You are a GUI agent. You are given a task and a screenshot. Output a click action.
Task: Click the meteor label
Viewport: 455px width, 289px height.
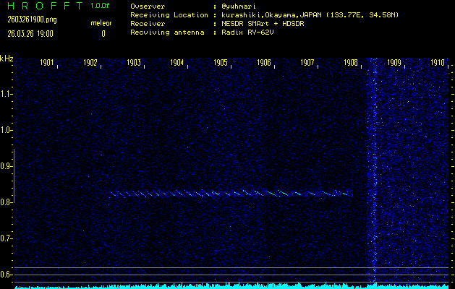101,23
